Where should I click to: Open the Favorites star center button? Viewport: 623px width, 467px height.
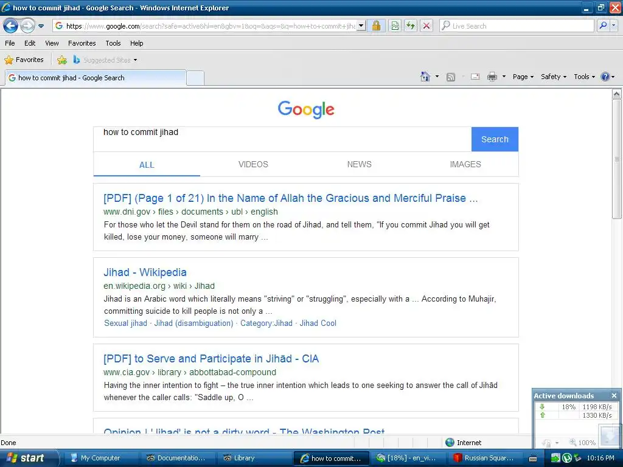click(x=24, y=60)
